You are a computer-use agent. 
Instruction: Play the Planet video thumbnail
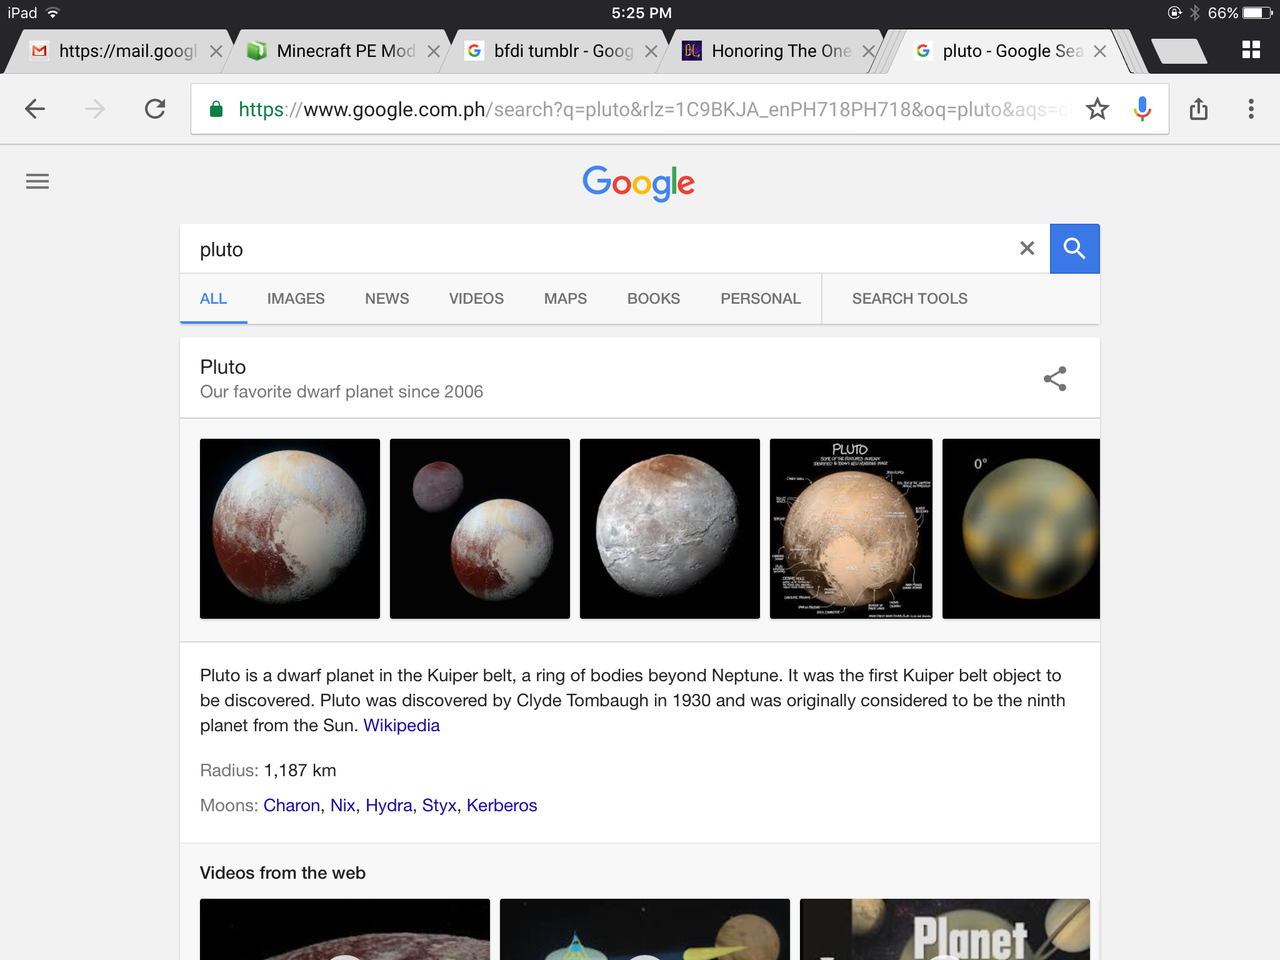945,929
